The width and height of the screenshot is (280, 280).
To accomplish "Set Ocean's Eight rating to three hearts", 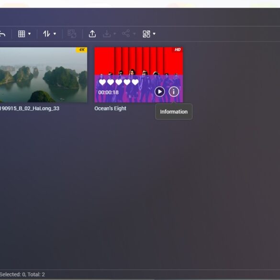I will [x=119, y=82].
